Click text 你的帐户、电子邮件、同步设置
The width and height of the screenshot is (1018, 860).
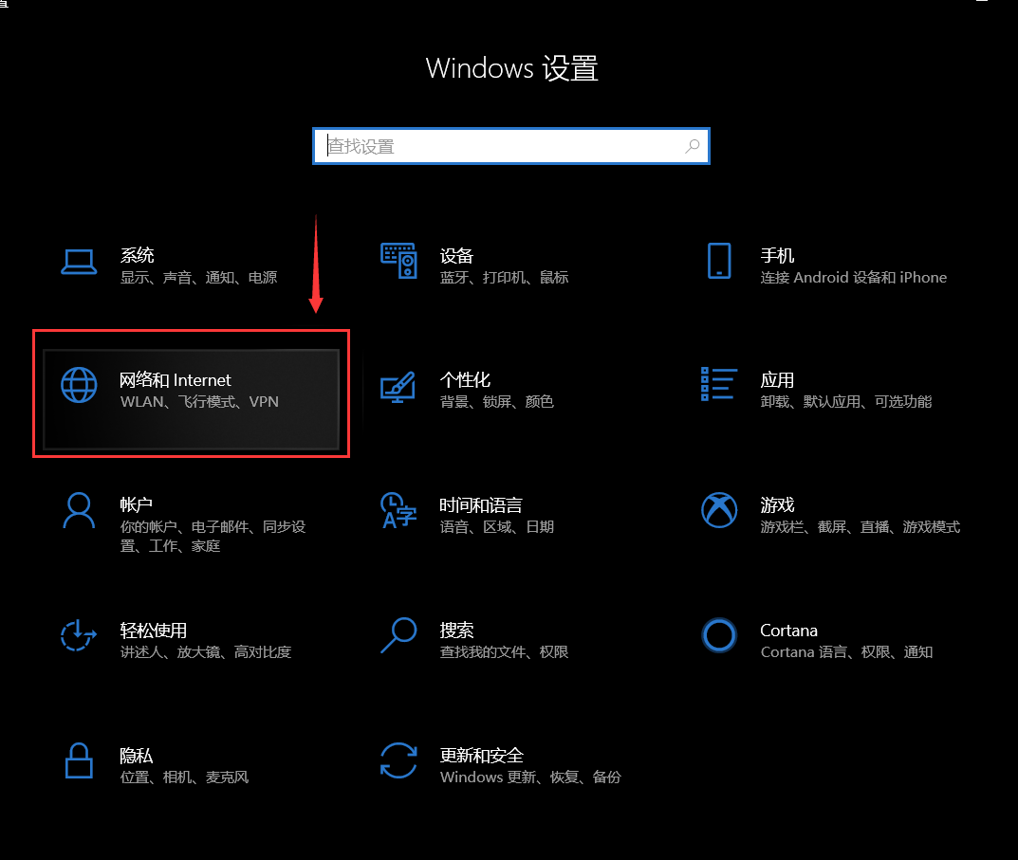[x=213, y=536]
